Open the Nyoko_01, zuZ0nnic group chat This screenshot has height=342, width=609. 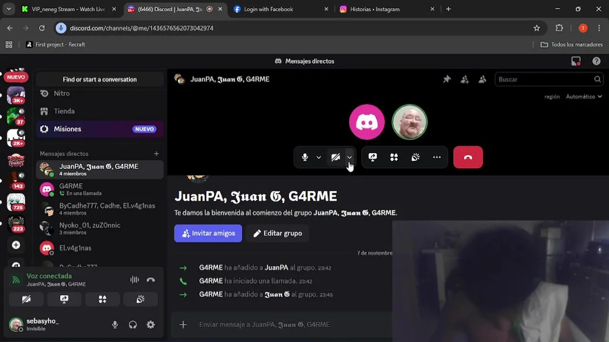pos(100,228)
